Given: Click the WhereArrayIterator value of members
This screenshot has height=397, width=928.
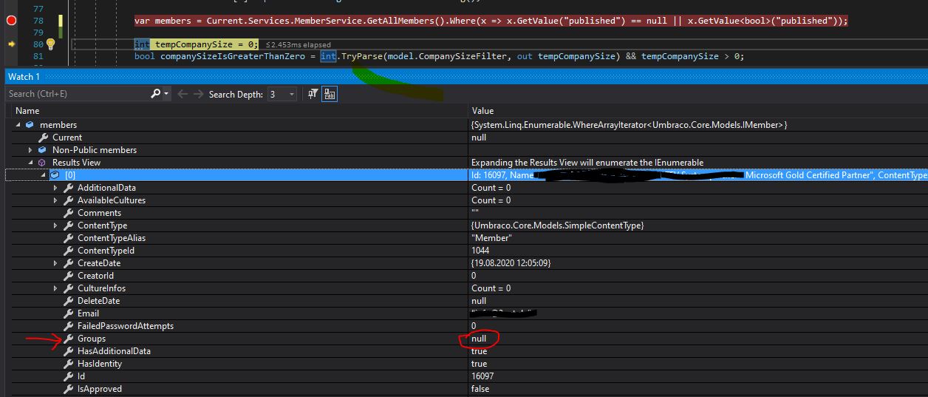Looking at the screenshot, I should [x=630, y=125].
